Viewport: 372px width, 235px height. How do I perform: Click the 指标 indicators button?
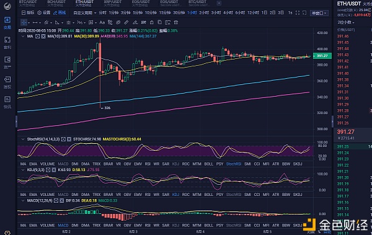pyautogui.click(x=28, y=13)
